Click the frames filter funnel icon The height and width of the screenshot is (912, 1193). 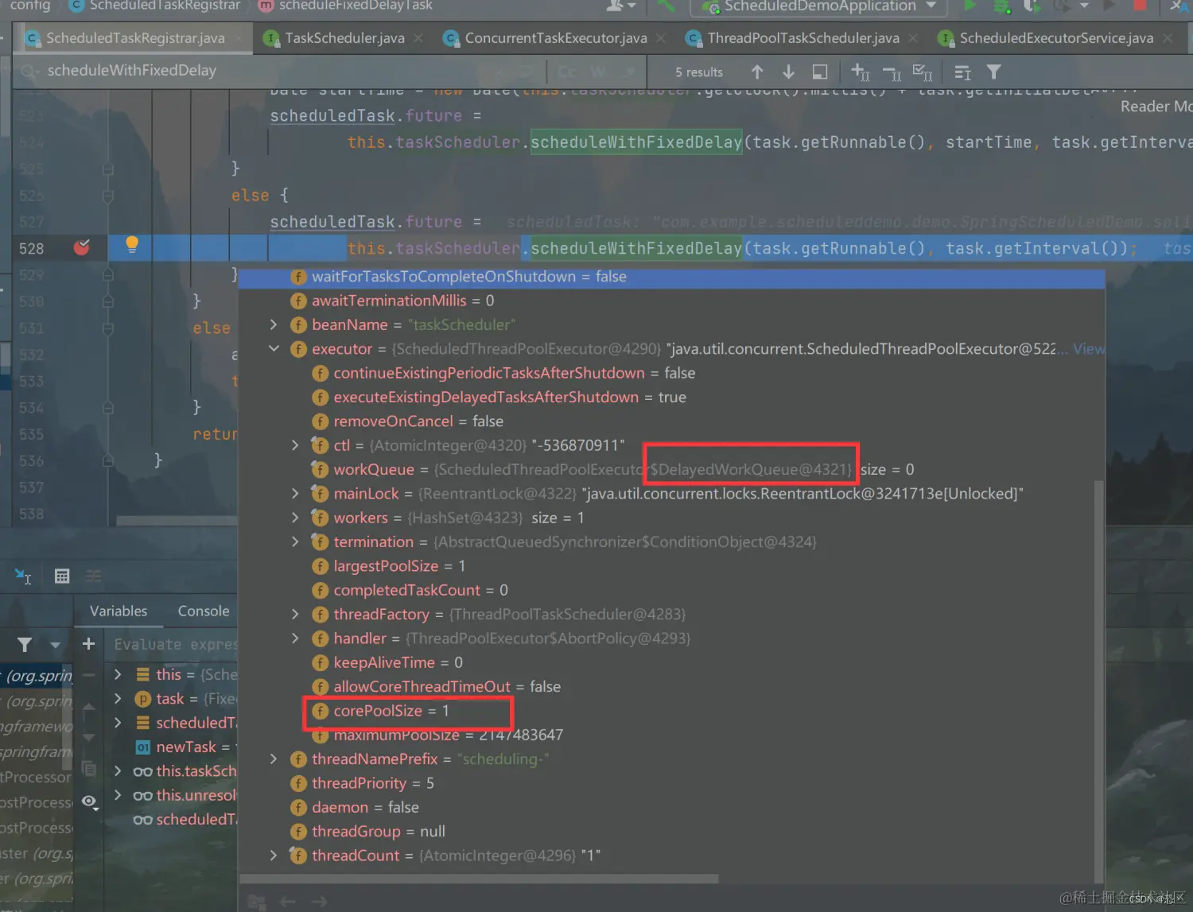coord(25,645)
